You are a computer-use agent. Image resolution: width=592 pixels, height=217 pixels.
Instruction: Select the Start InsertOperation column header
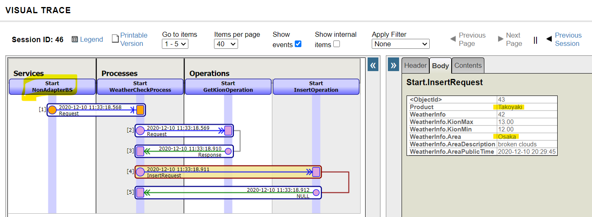pos(316,87)
